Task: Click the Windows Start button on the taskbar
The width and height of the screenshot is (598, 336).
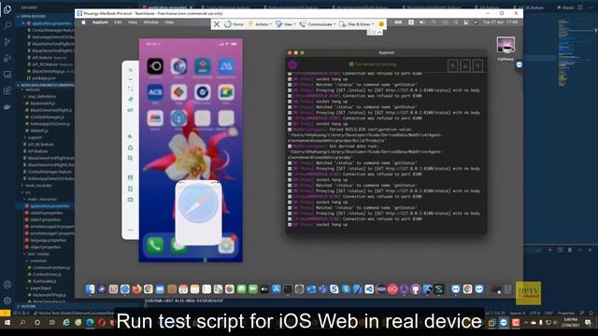Action: coord(7,323)
